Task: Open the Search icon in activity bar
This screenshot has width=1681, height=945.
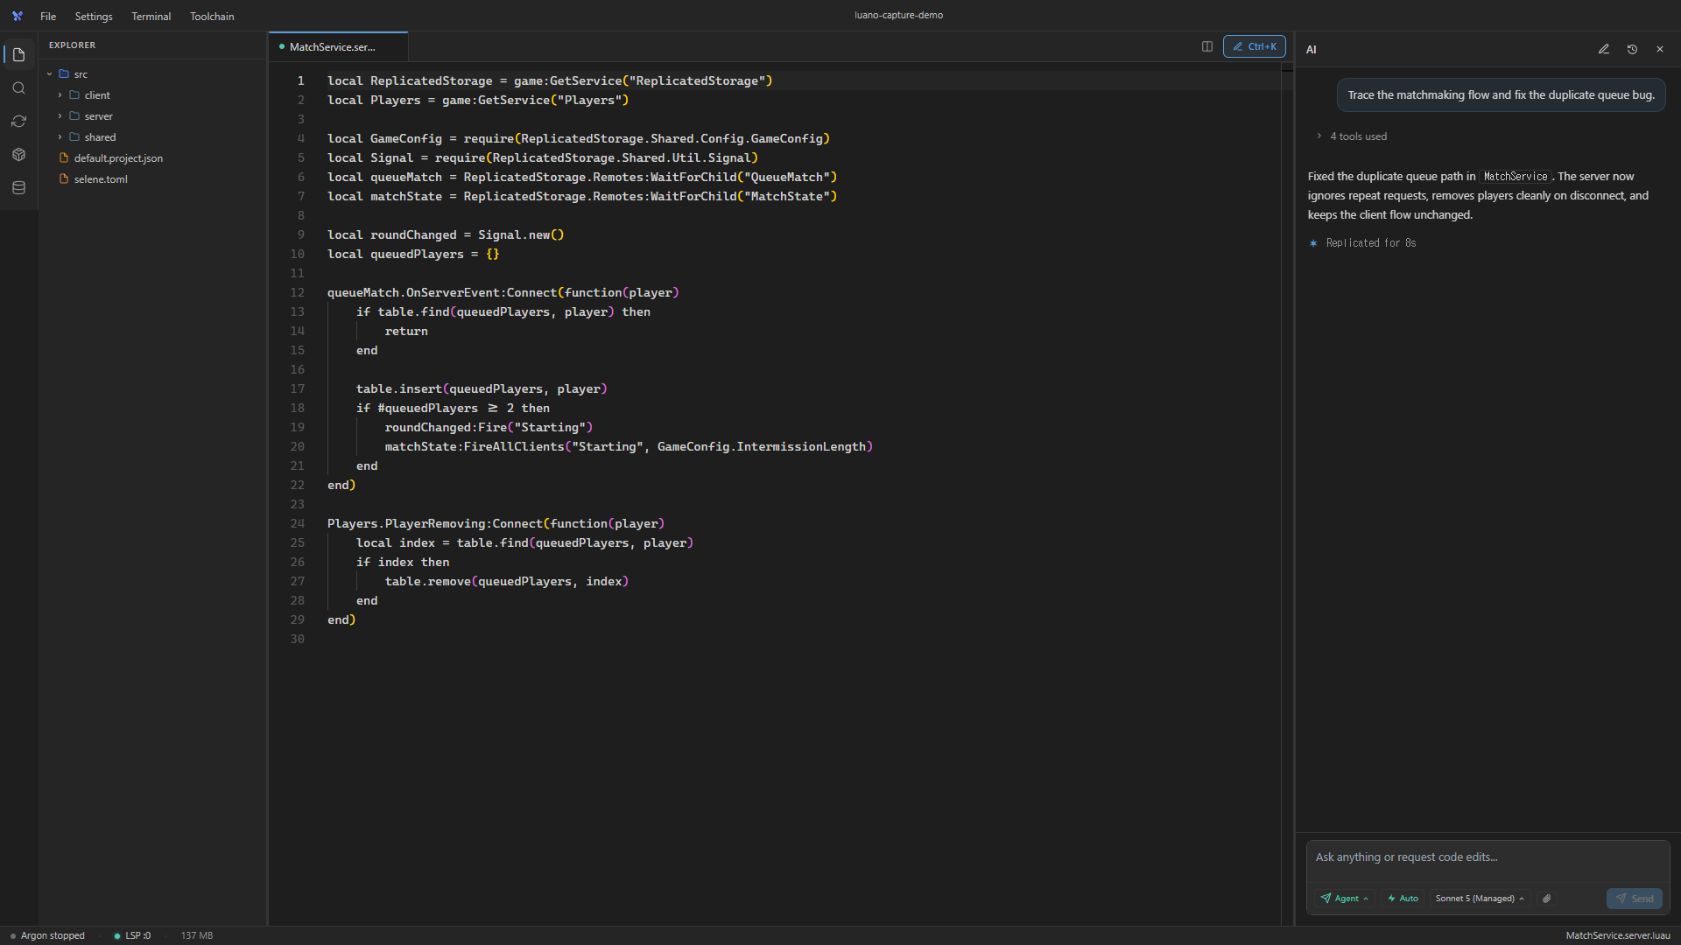Action: click(18, 88)
